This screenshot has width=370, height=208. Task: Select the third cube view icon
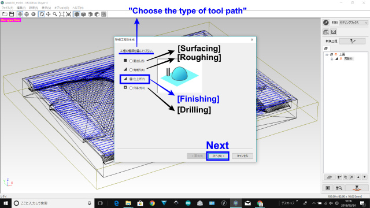point(90,14)
